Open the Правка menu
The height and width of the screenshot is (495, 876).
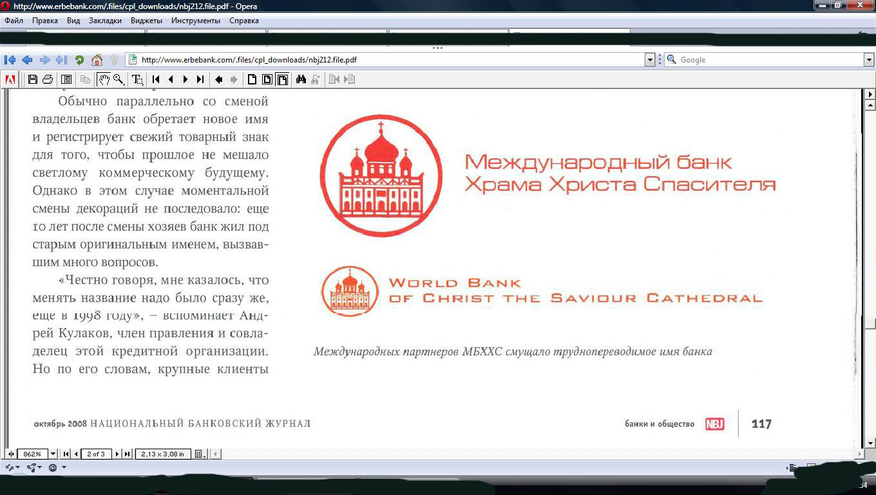(45, 21)
